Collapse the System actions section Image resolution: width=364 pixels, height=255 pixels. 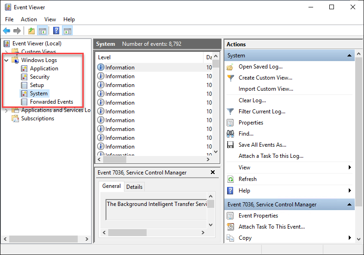[349, 56]
